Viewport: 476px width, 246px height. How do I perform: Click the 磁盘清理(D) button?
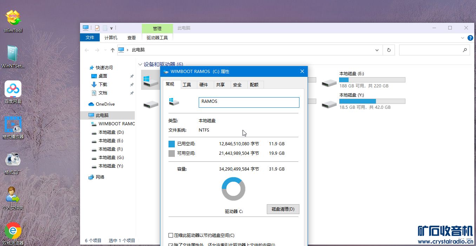click(x=283, y=209)
